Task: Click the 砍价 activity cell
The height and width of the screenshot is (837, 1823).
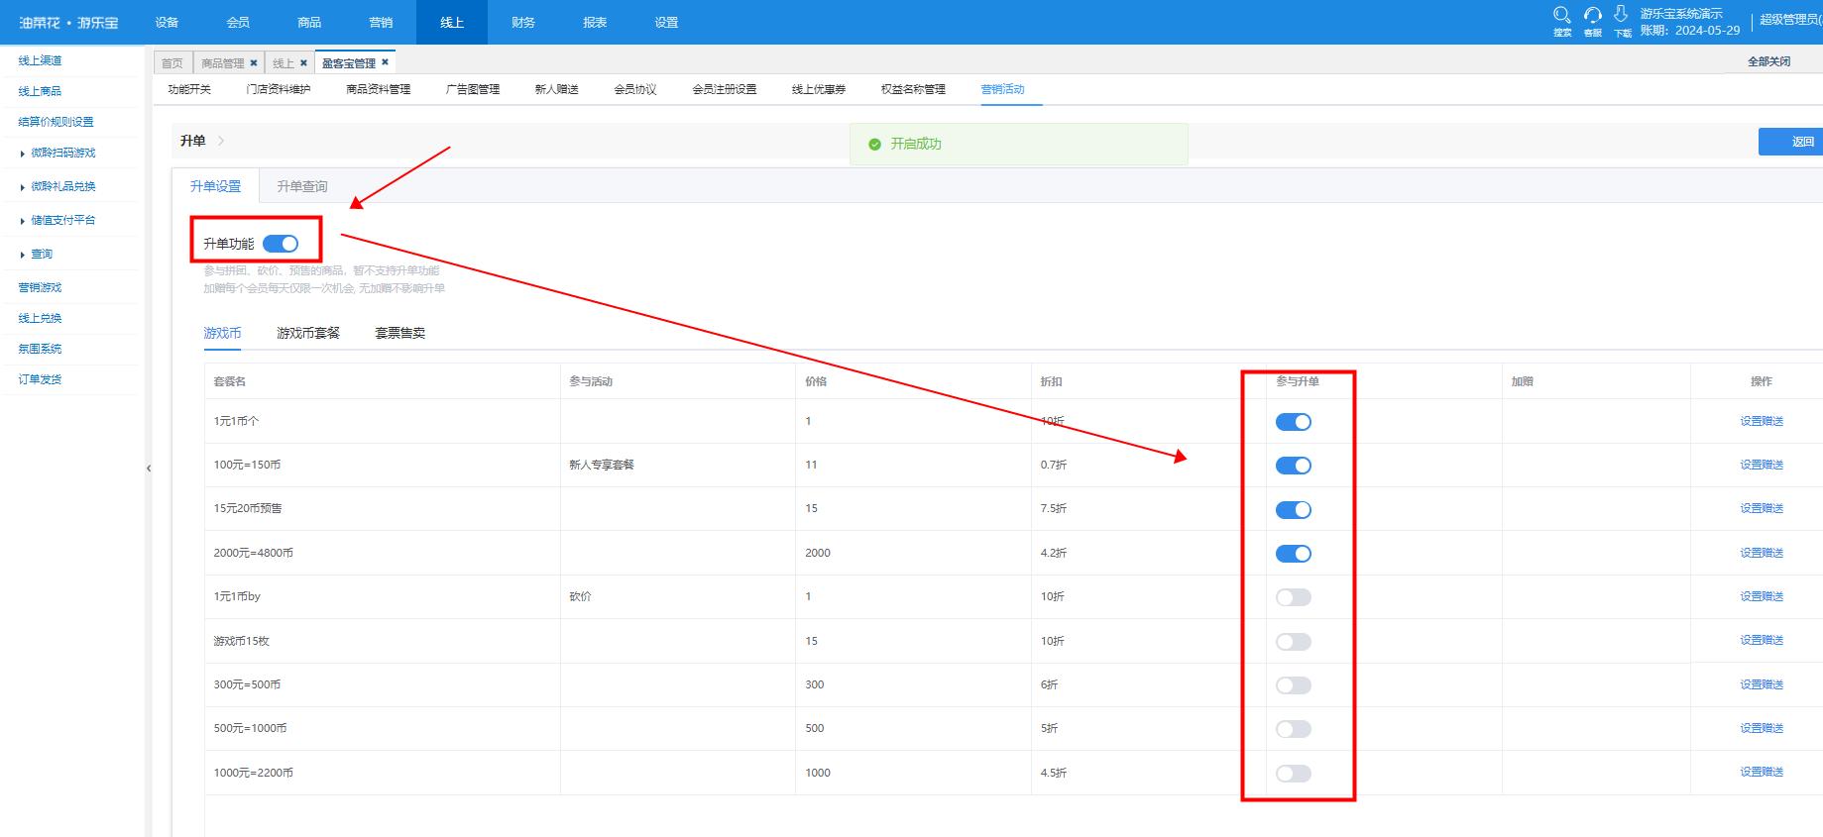Action: [580, 596]
